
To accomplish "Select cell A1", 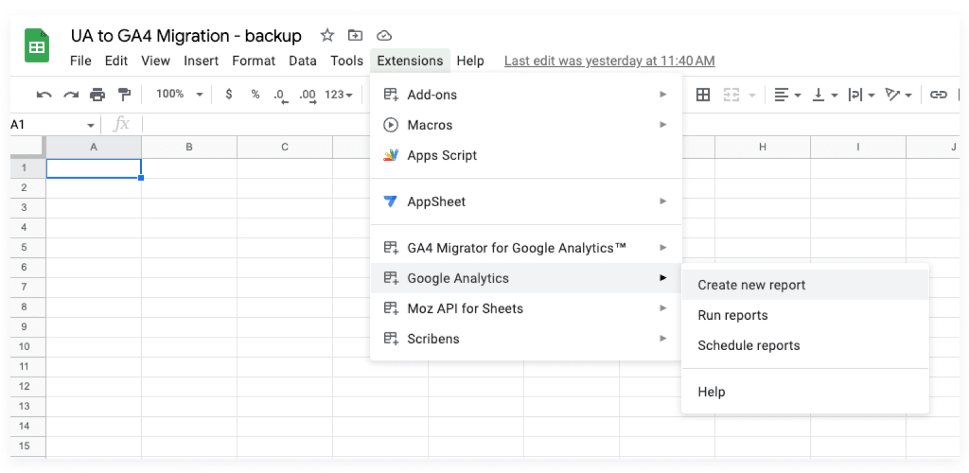I will tap(94, 168).
